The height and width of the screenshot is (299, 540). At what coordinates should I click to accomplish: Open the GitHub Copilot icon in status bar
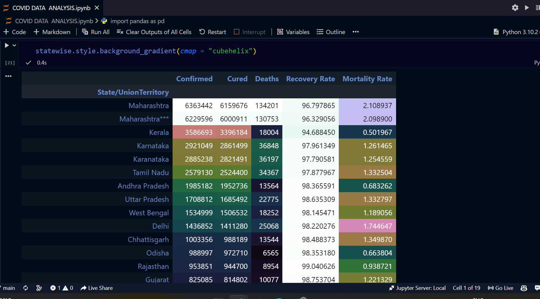[524, 288]
